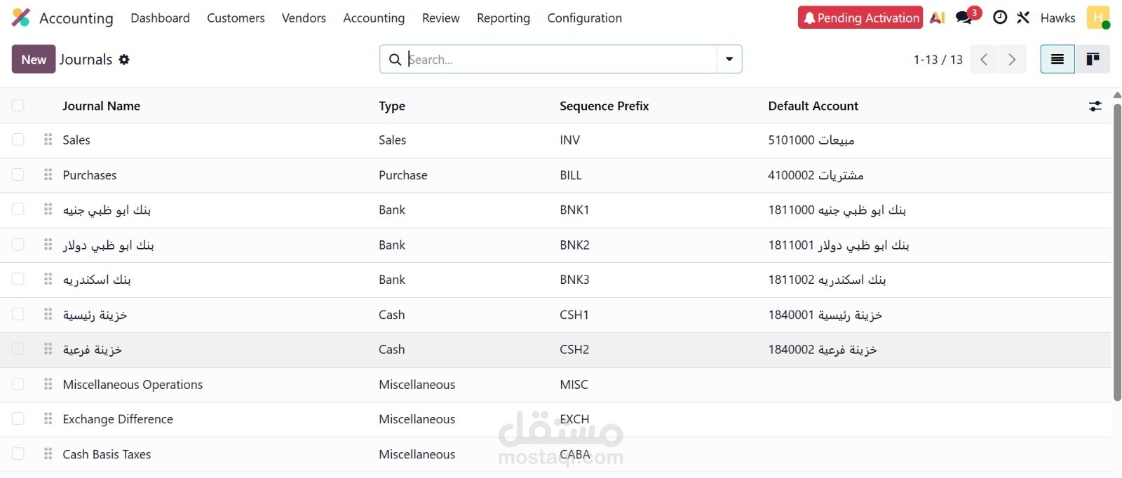The image size is (1122, 478).
Task: Check the Cash Basis Taxes row checkbox
Action: click(x=18, y=454)
